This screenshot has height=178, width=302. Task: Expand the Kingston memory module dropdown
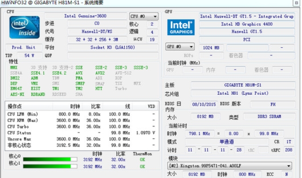(229, 166)
